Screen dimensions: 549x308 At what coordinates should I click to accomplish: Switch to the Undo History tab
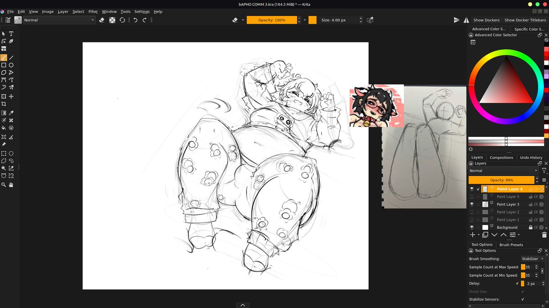[531, 157]
